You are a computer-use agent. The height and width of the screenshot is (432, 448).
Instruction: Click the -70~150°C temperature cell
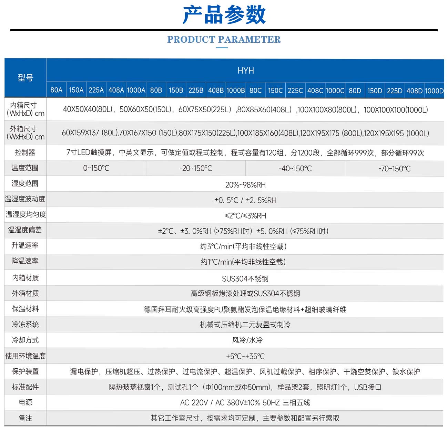tap(395, 168)
